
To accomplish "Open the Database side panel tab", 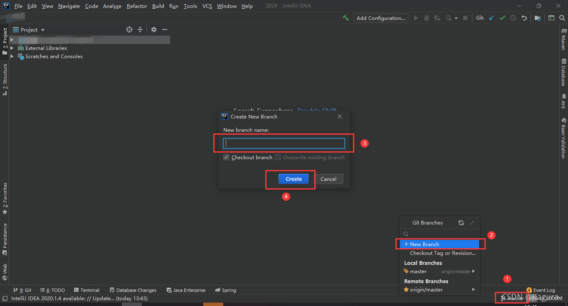I will point(563,72).
